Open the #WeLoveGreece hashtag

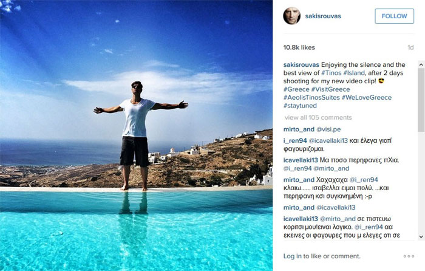[367, 97]
